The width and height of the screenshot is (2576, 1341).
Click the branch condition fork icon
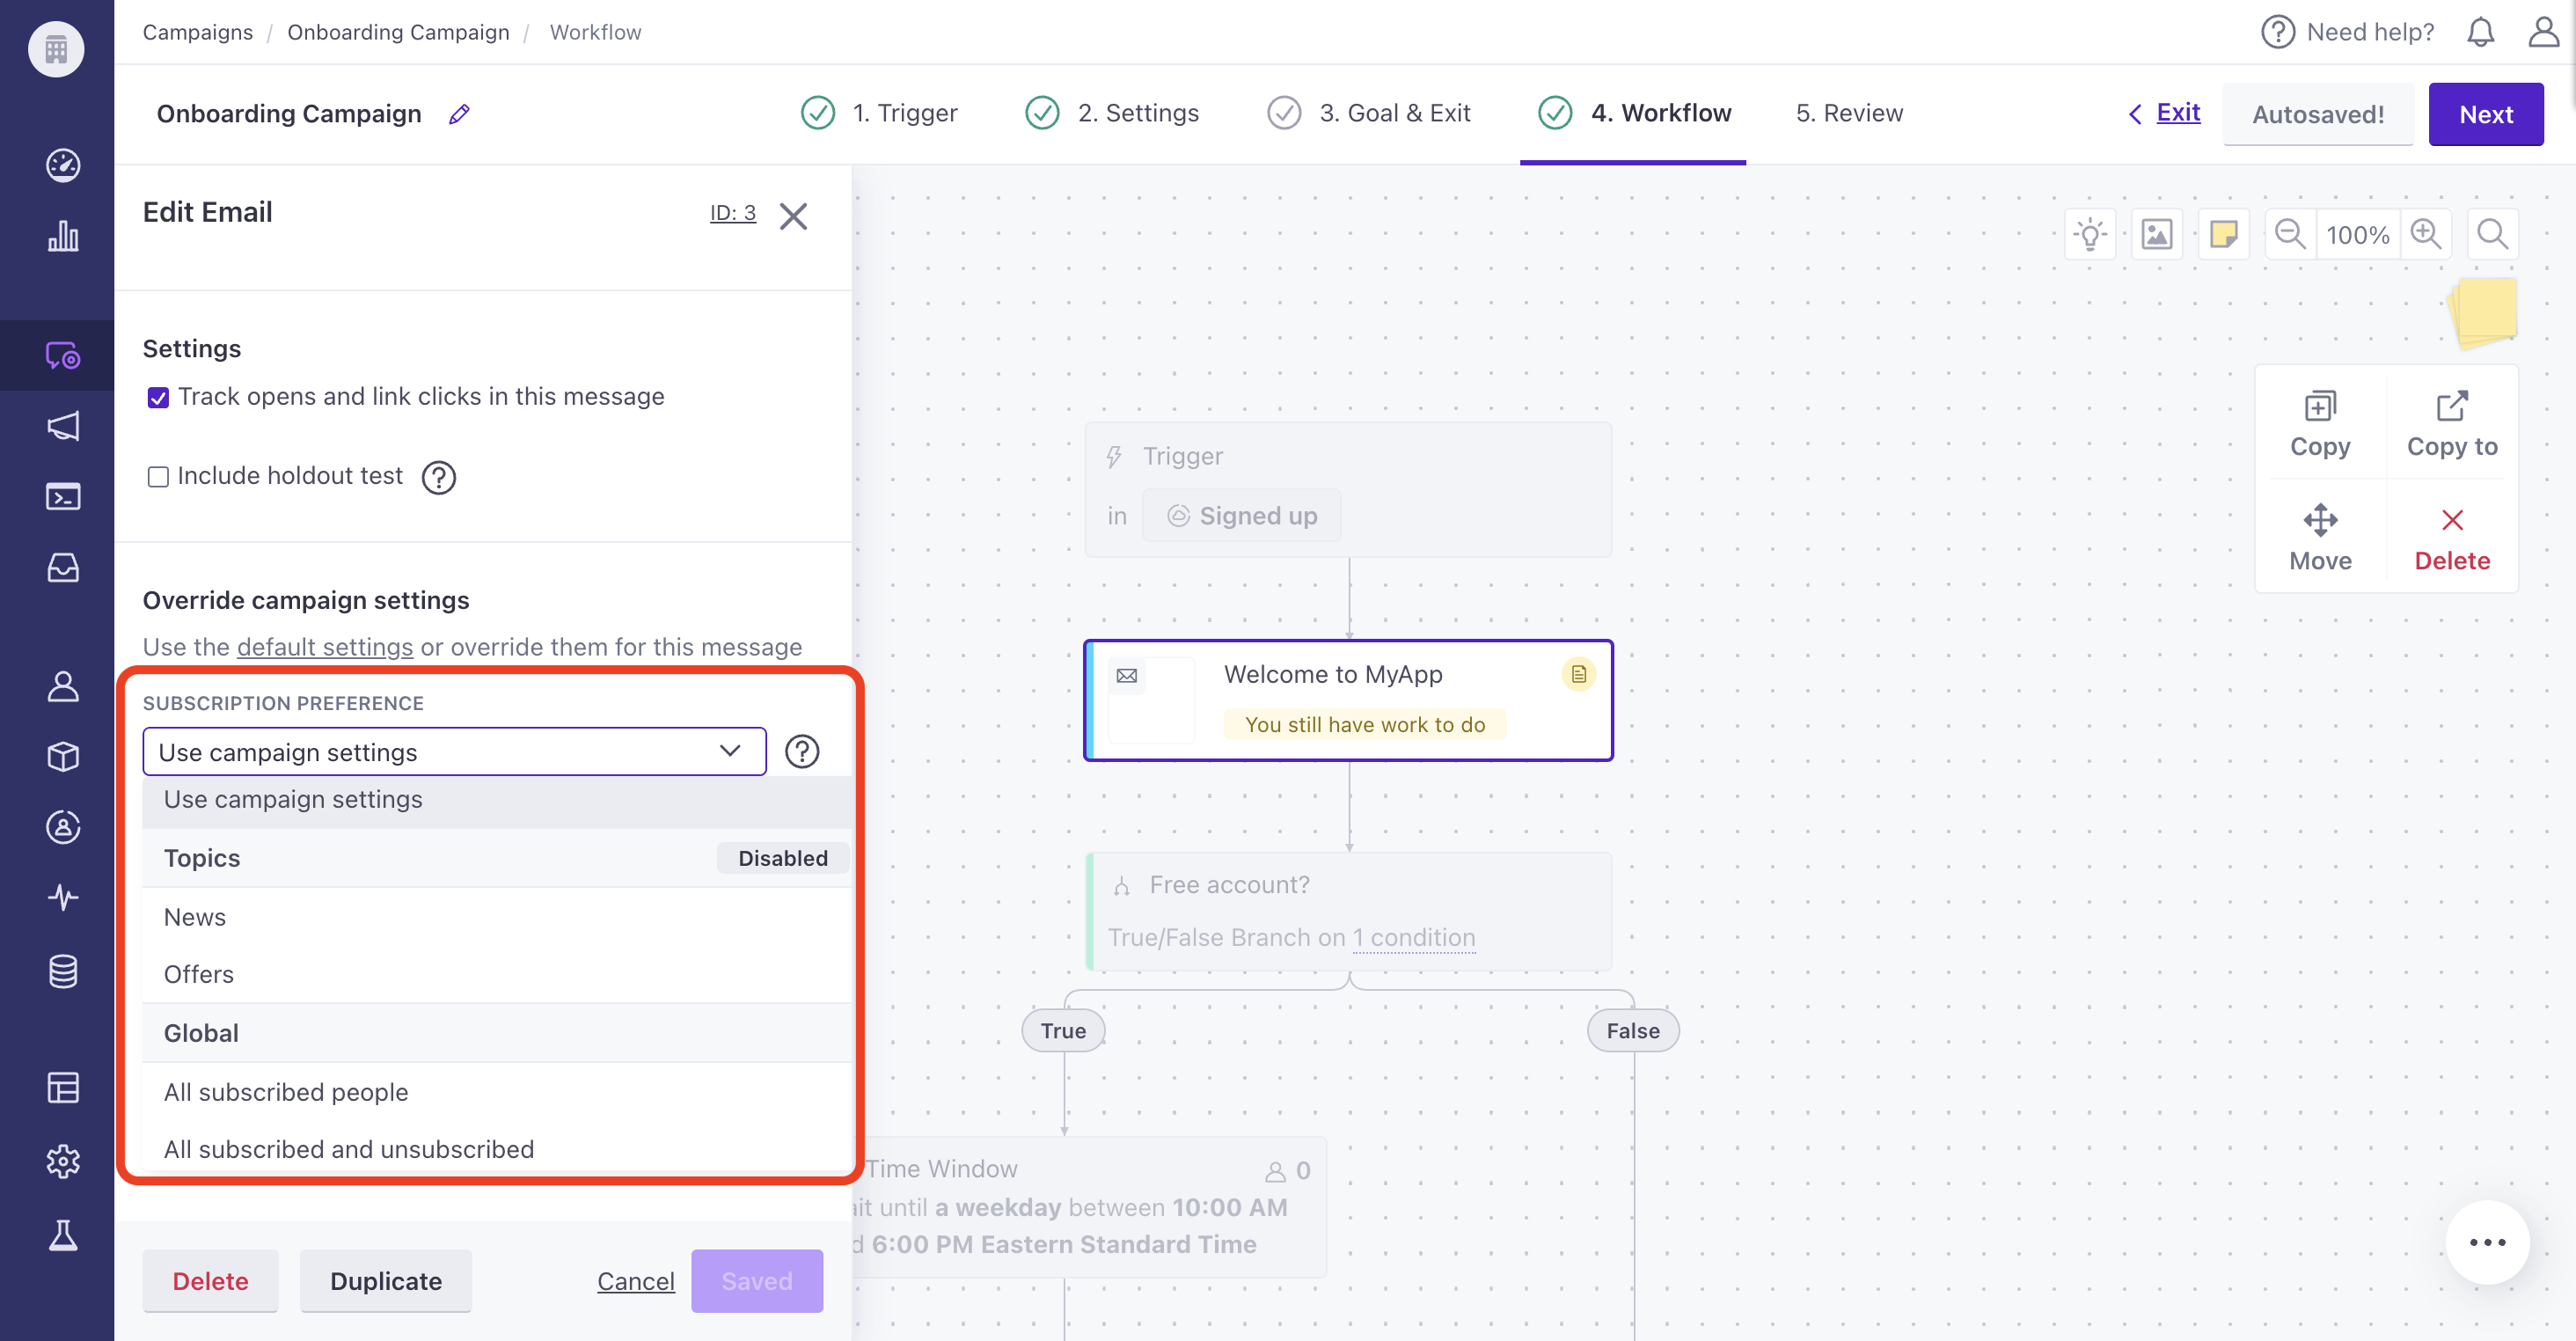point(1121,884)
